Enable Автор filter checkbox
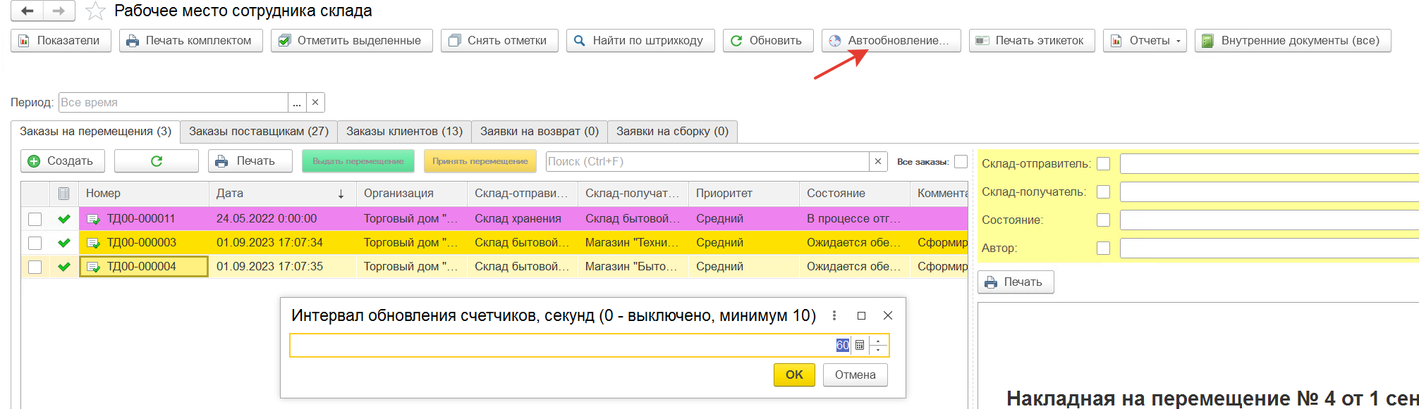The height and width of the screenshot is (409, 1419). point(1104,248)
